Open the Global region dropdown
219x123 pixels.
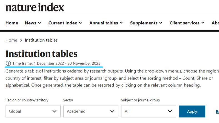click(x=33, y=111)
